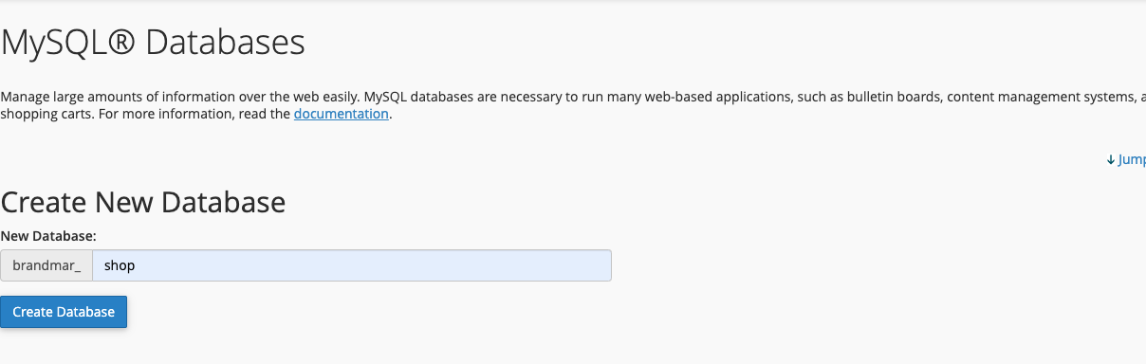Image resolution: width=1146 pixels, height=364 pixels.
Task: Click the "shopping carts" text line
Action: (x=42, y=114)
